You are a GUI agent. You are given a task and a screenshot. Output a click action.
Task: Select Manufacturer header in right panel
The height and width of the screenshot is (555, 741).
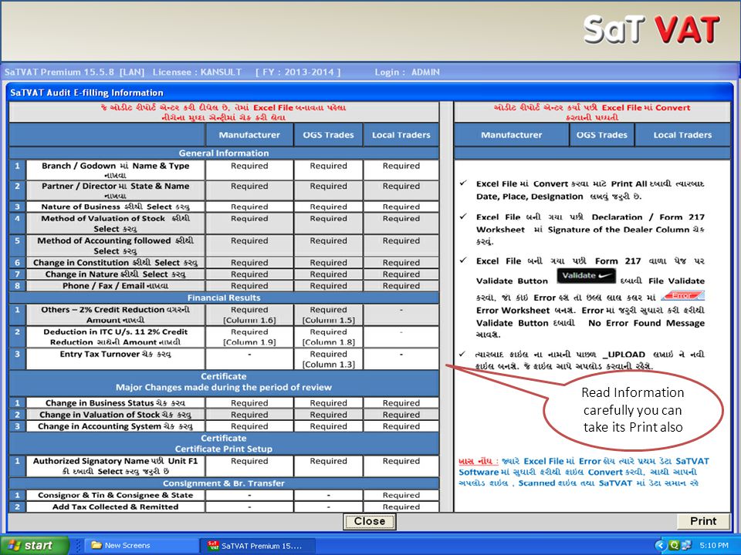pyautogui.click(x=511, y=135)
